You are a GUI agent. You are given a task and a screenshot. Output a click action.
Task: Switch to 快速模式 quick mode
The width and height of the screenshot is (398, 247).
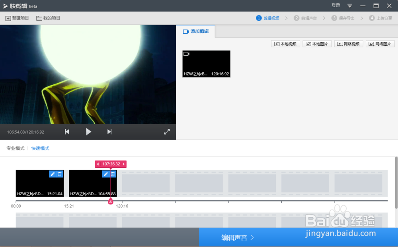[x=40, y=148]
